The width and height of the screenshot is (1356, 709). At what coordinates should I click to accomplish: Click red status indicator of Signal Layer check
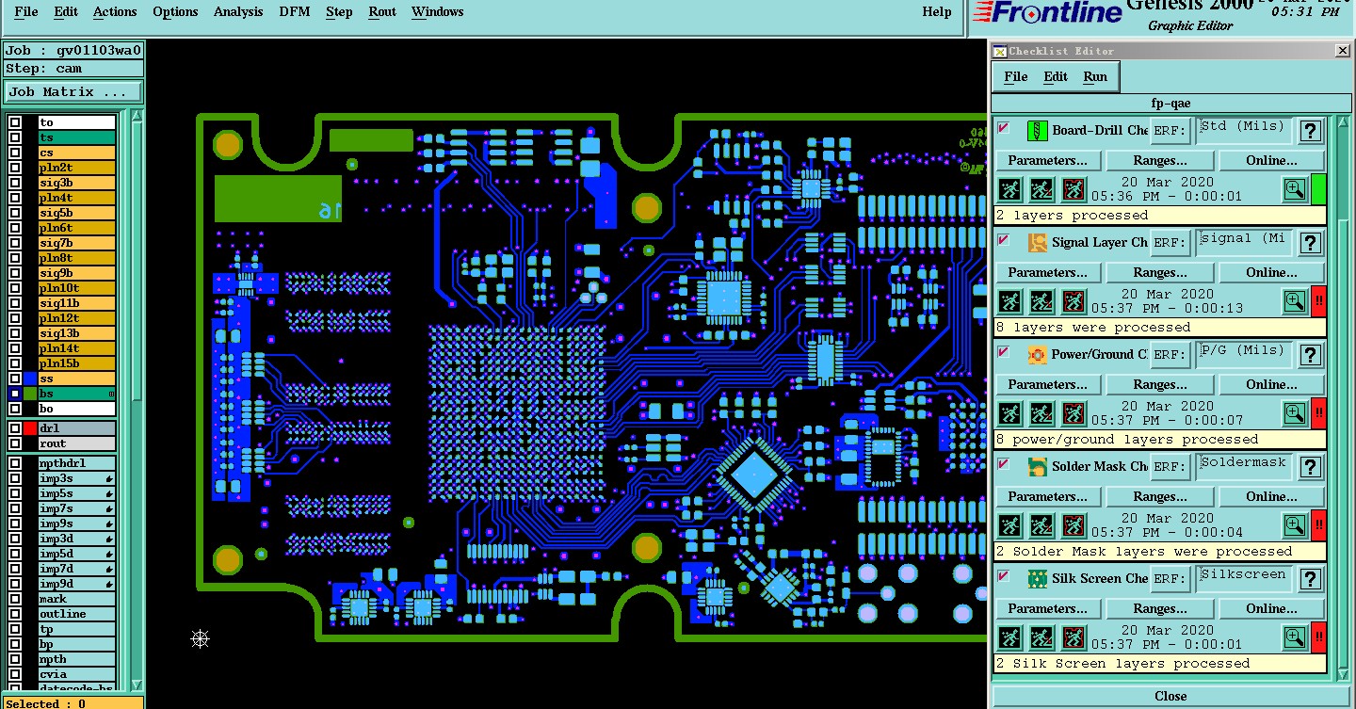(1318, 301)
